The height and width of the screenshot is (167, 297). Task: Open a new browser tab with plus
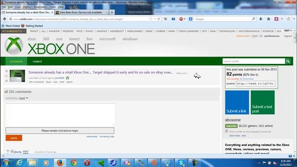pos(112,13)
